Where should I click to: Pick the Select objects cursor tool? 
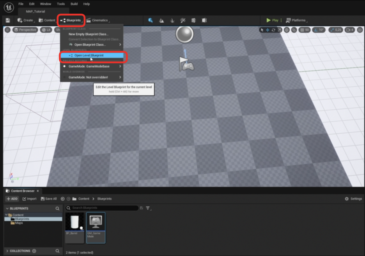[262, 30]
